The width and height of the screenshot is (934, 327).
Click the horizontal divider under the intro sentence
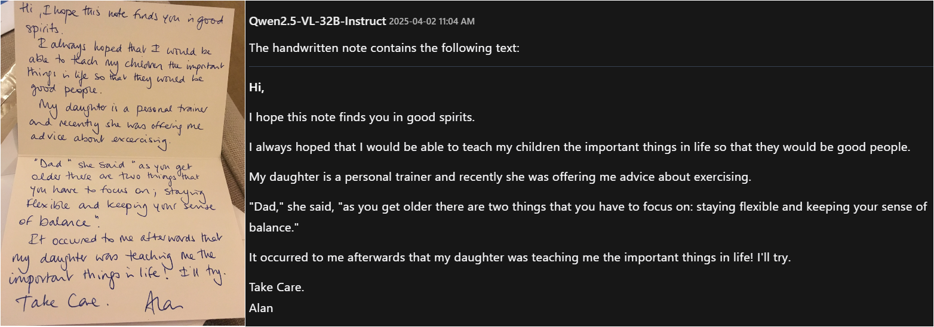590,66
